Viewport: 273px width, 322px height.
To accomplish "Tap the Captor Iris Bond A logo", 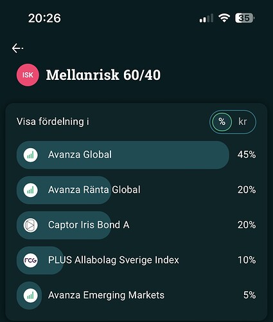I will point(31,225).
